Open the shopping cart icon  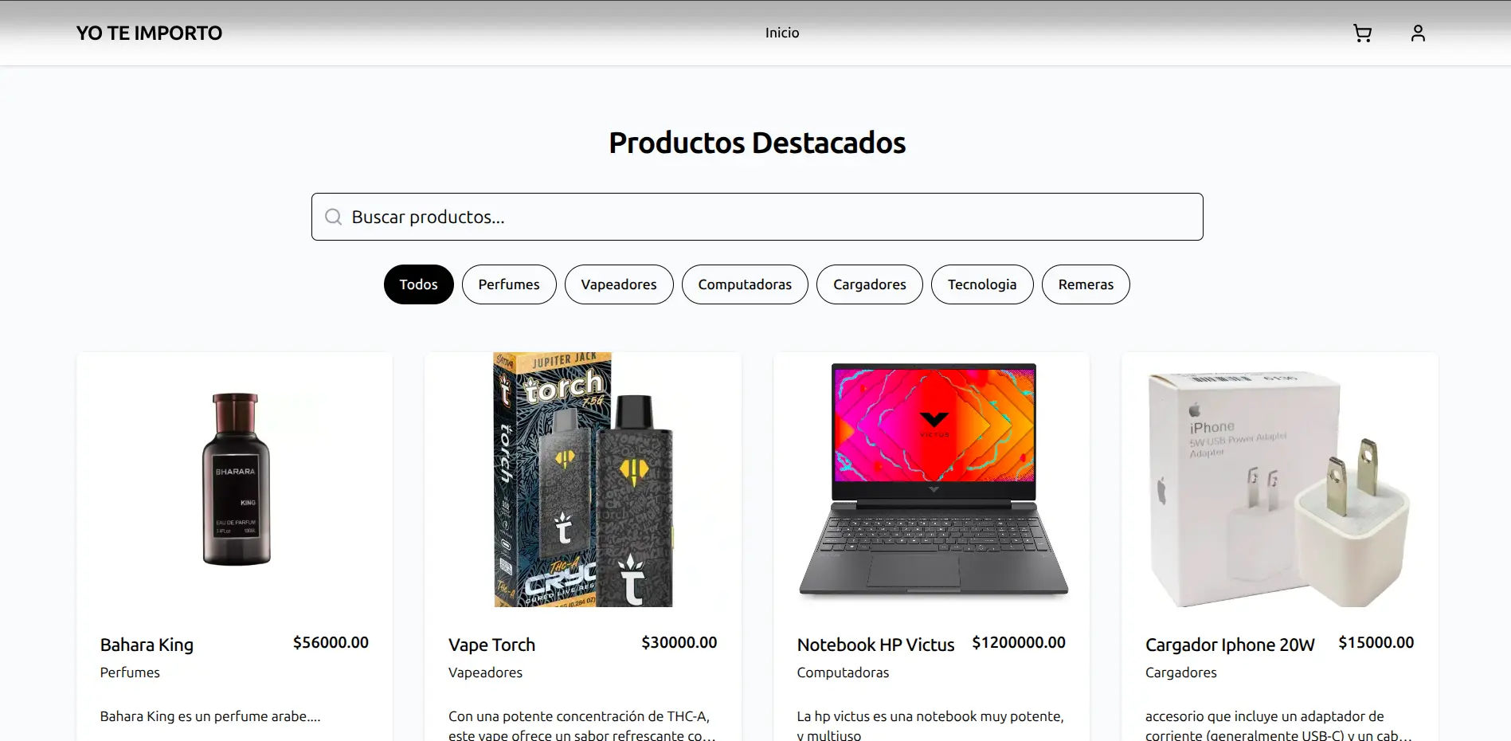(x=1362, y=33)
